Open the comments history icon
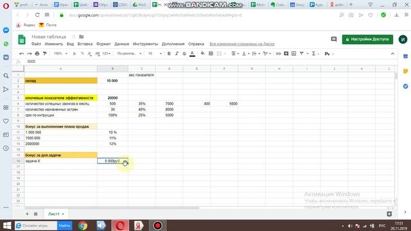The height and width of the screenshot is (231, 411). pyautogui.click(x=334, y=39)
